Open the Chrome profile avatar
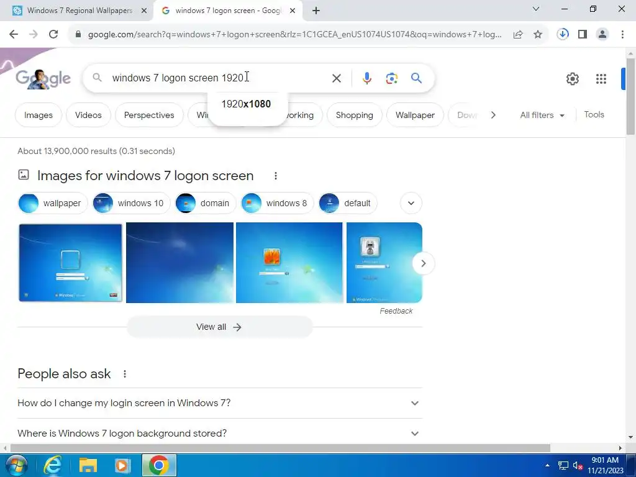 602,35
